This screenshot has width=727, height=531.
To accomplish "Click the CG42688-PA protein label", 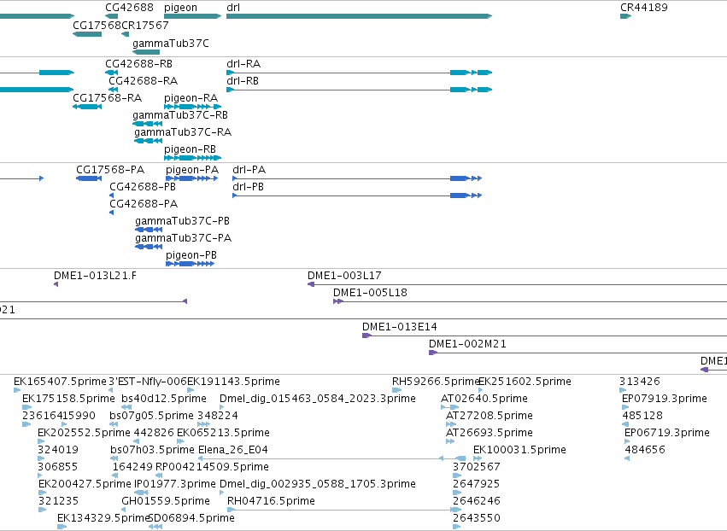I will [144, 204].
